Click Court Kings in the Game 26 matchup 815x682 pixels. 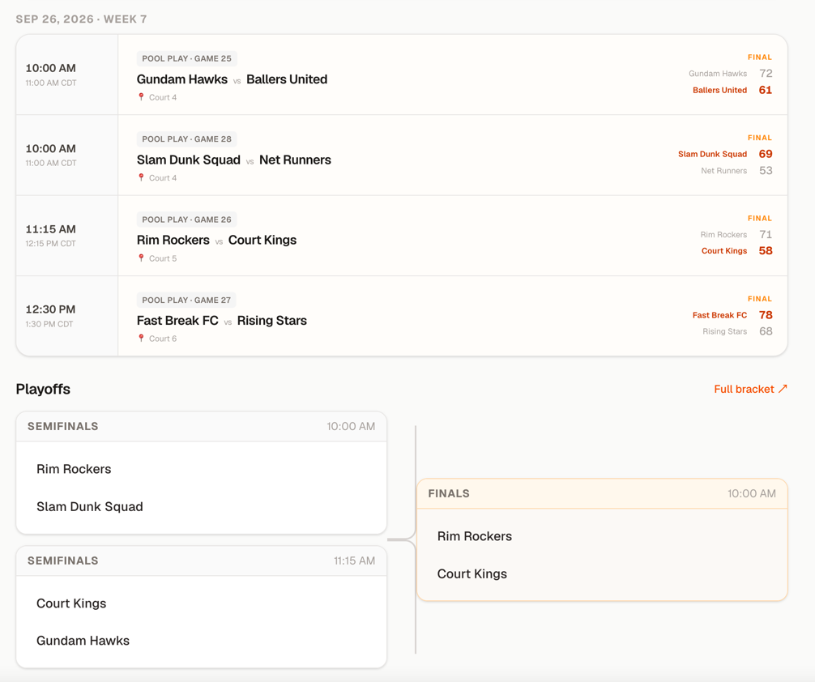(262, 240)
